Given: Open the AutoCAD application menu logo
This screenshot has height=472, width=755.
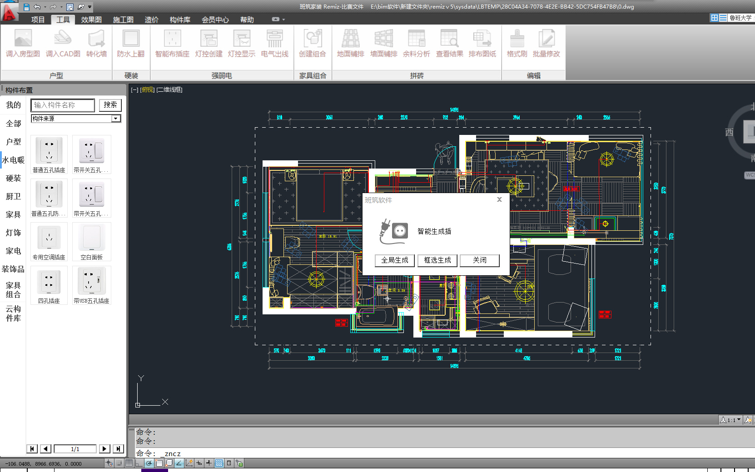Looking at the screenshot, I should pos(9,12).
